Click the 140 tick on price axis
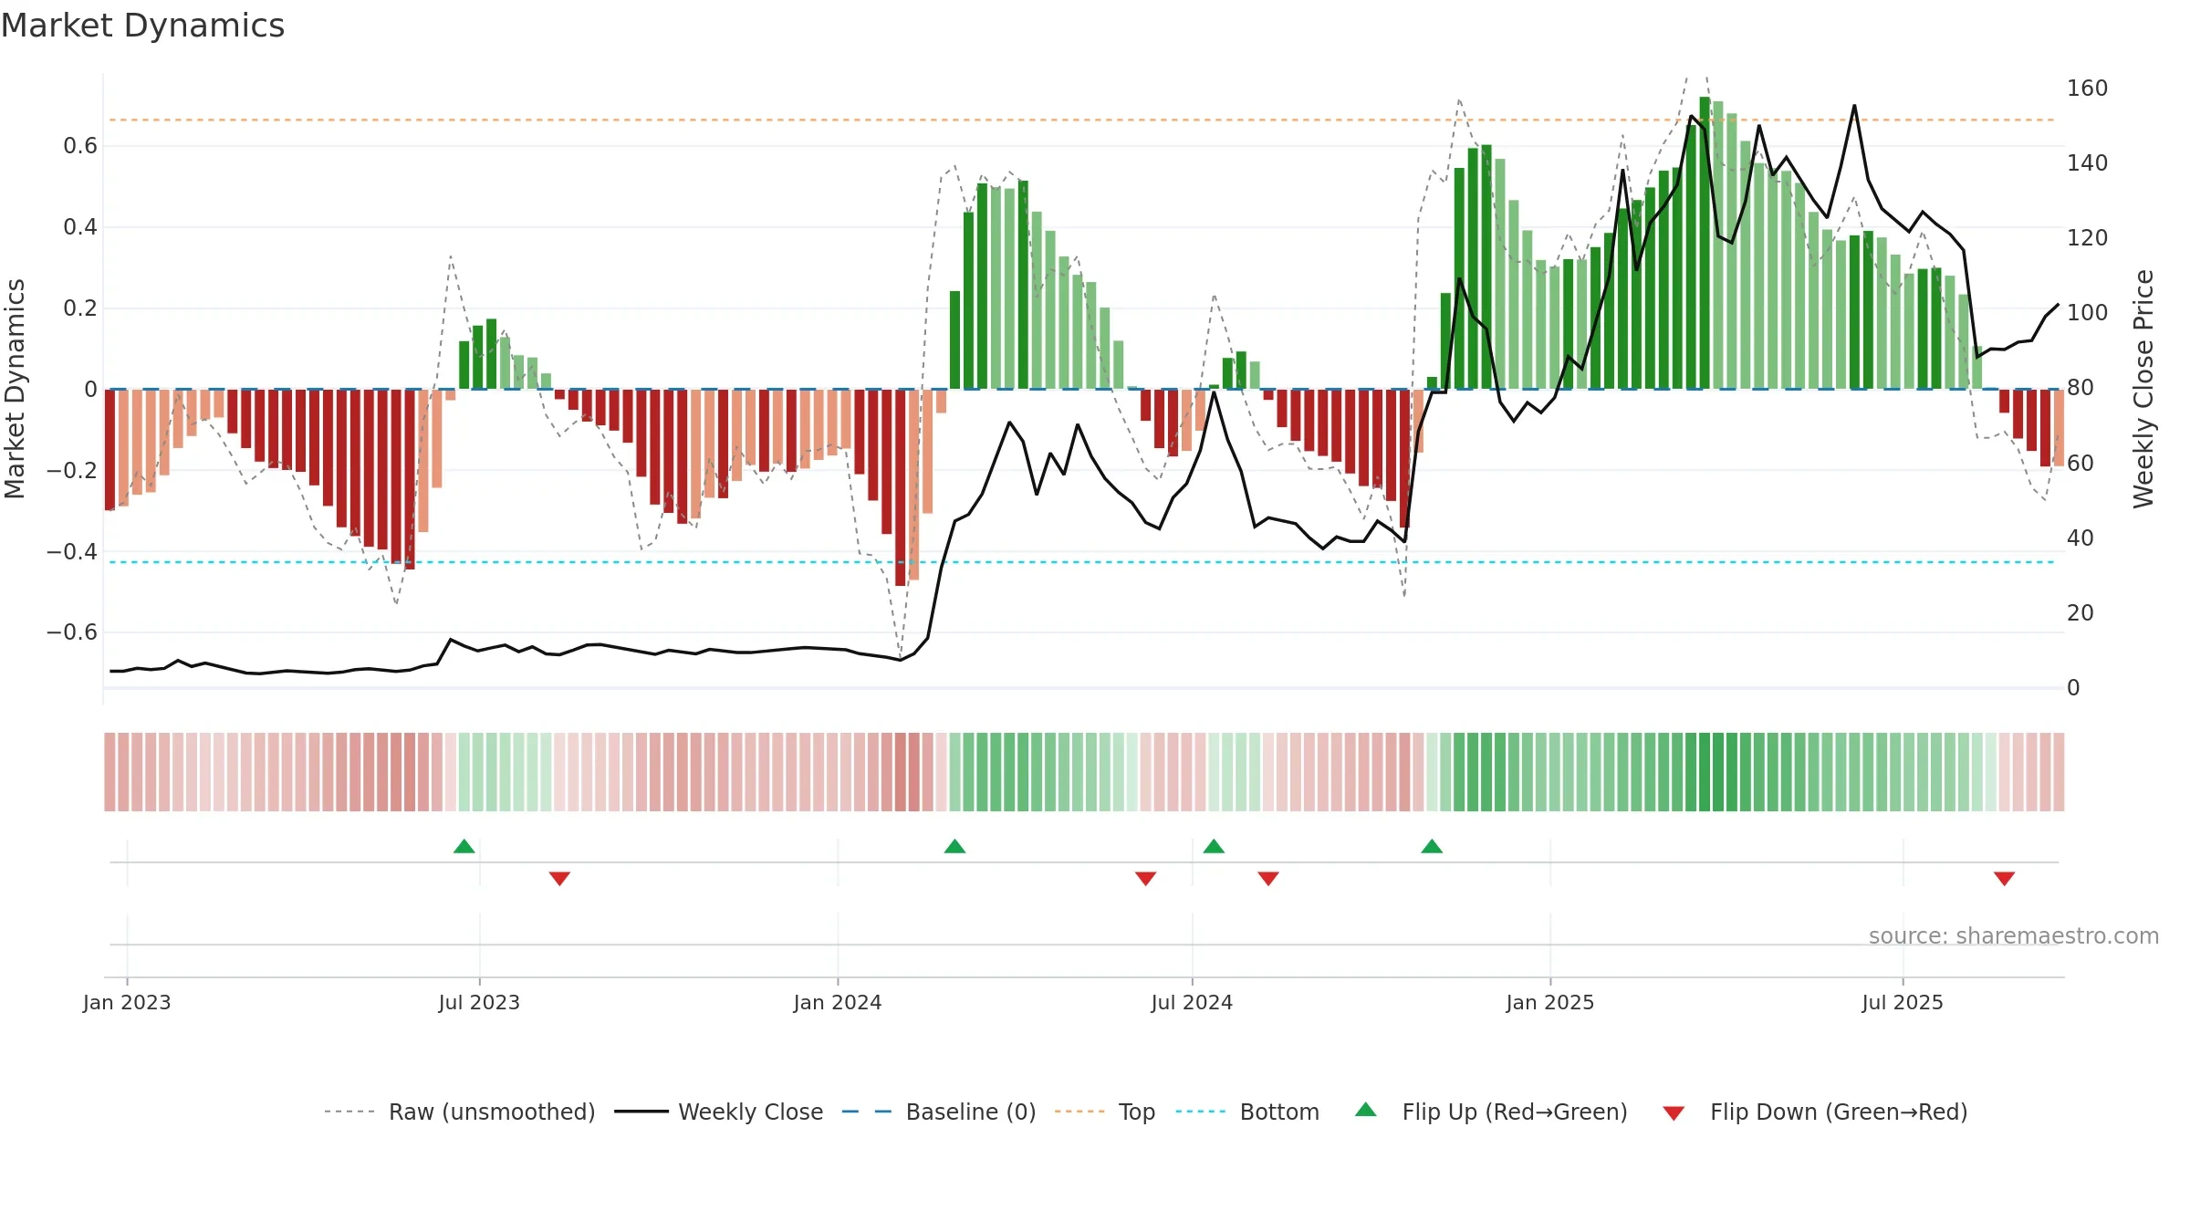 click(x=2088, y=163)
